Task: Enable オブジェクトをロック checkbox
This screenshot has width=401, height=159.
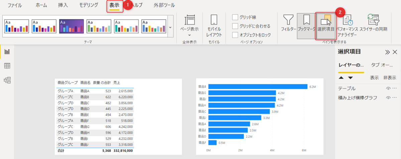Action: pos(235,35)
